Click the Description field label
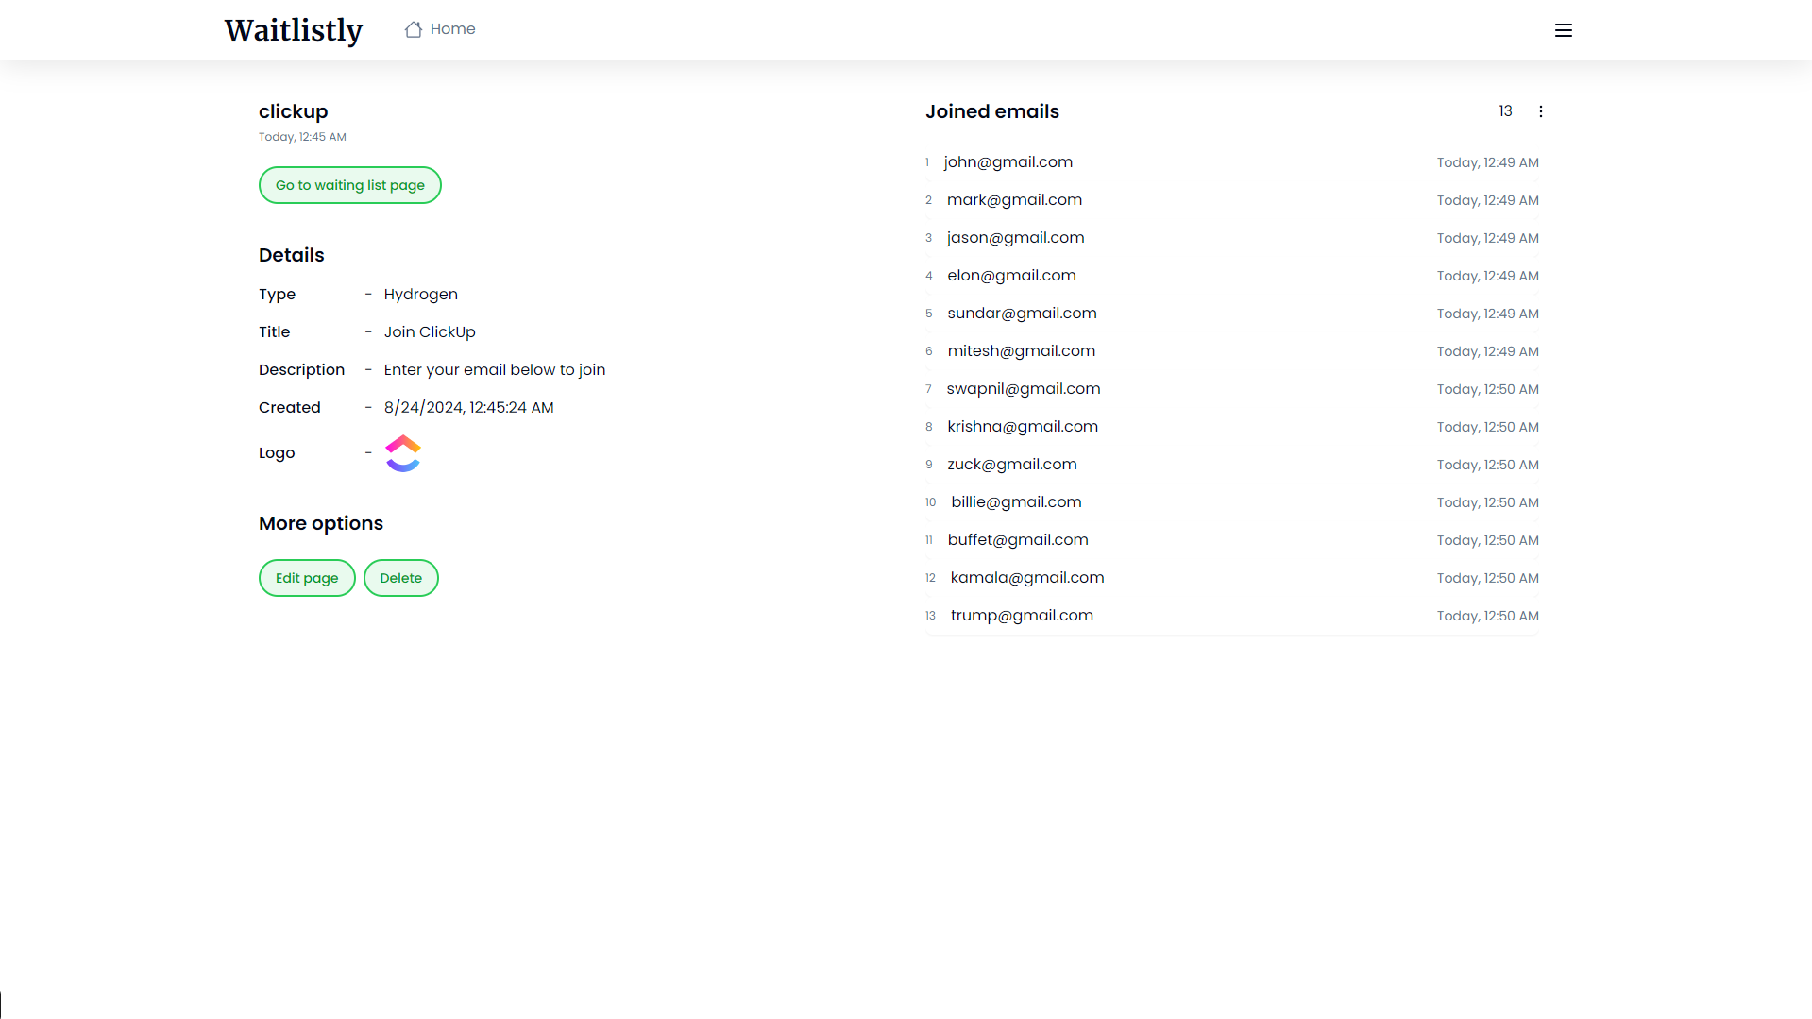Screen dimensions: 1812x1019 point(302,370)
